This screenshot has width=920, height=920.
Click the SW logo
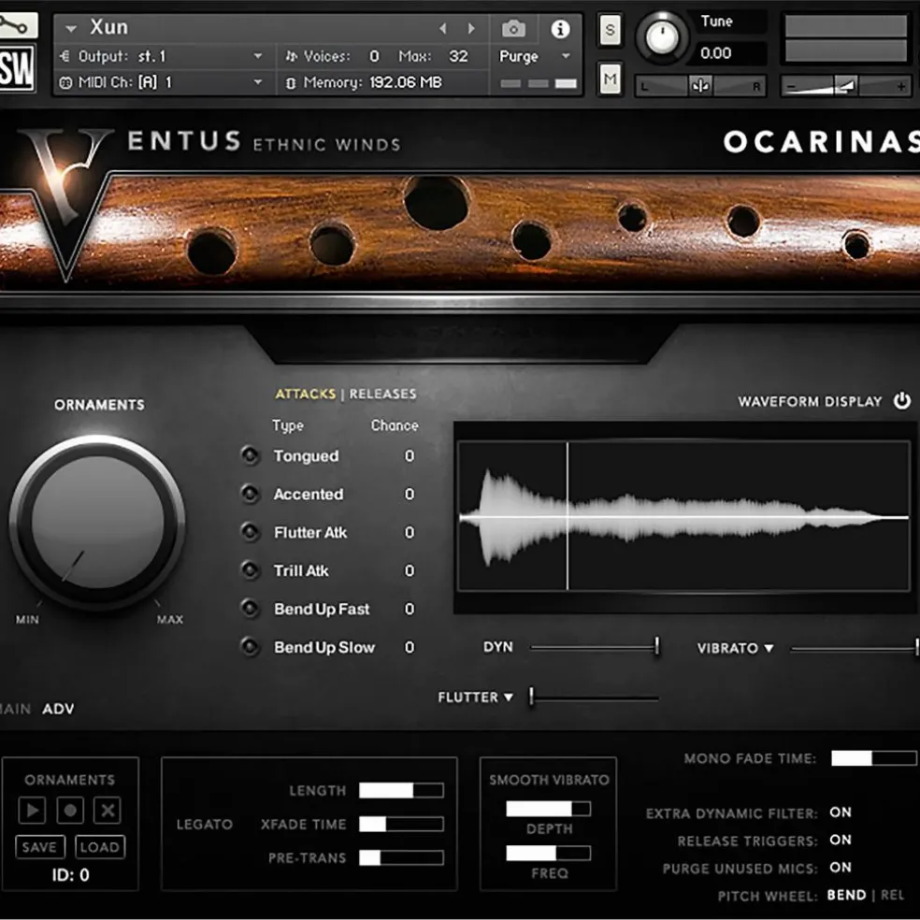tap(17, 68)
